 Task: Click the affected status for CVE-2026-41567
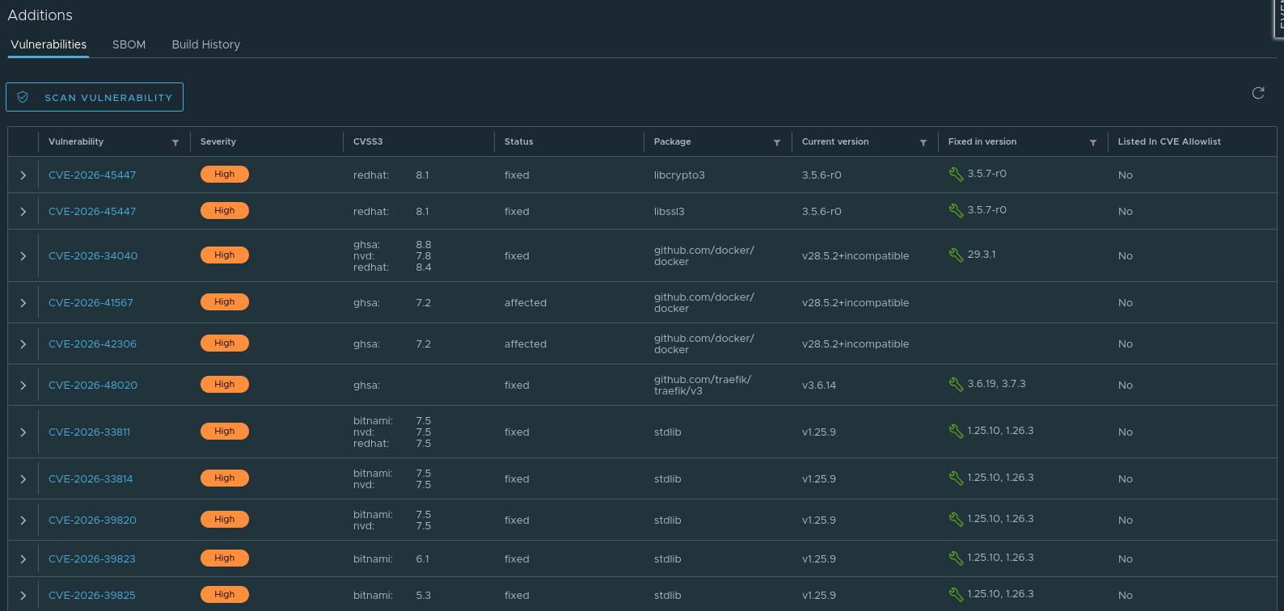pyautogui.click(x=526, y=302)
